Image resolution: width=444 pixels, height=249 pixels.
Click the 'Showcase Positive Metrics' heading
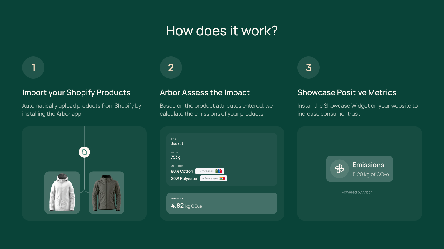347,93
